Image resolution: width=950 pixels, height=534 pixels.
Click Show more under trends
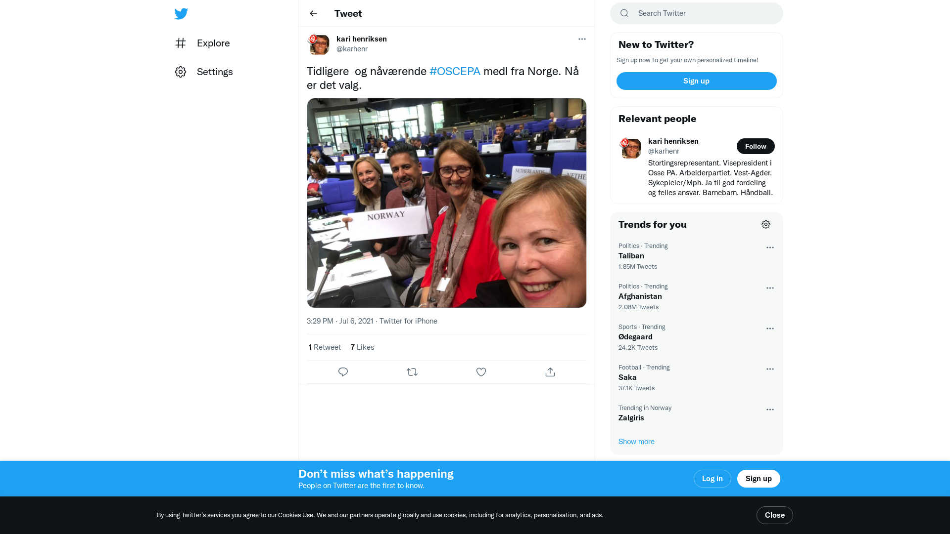636,442
